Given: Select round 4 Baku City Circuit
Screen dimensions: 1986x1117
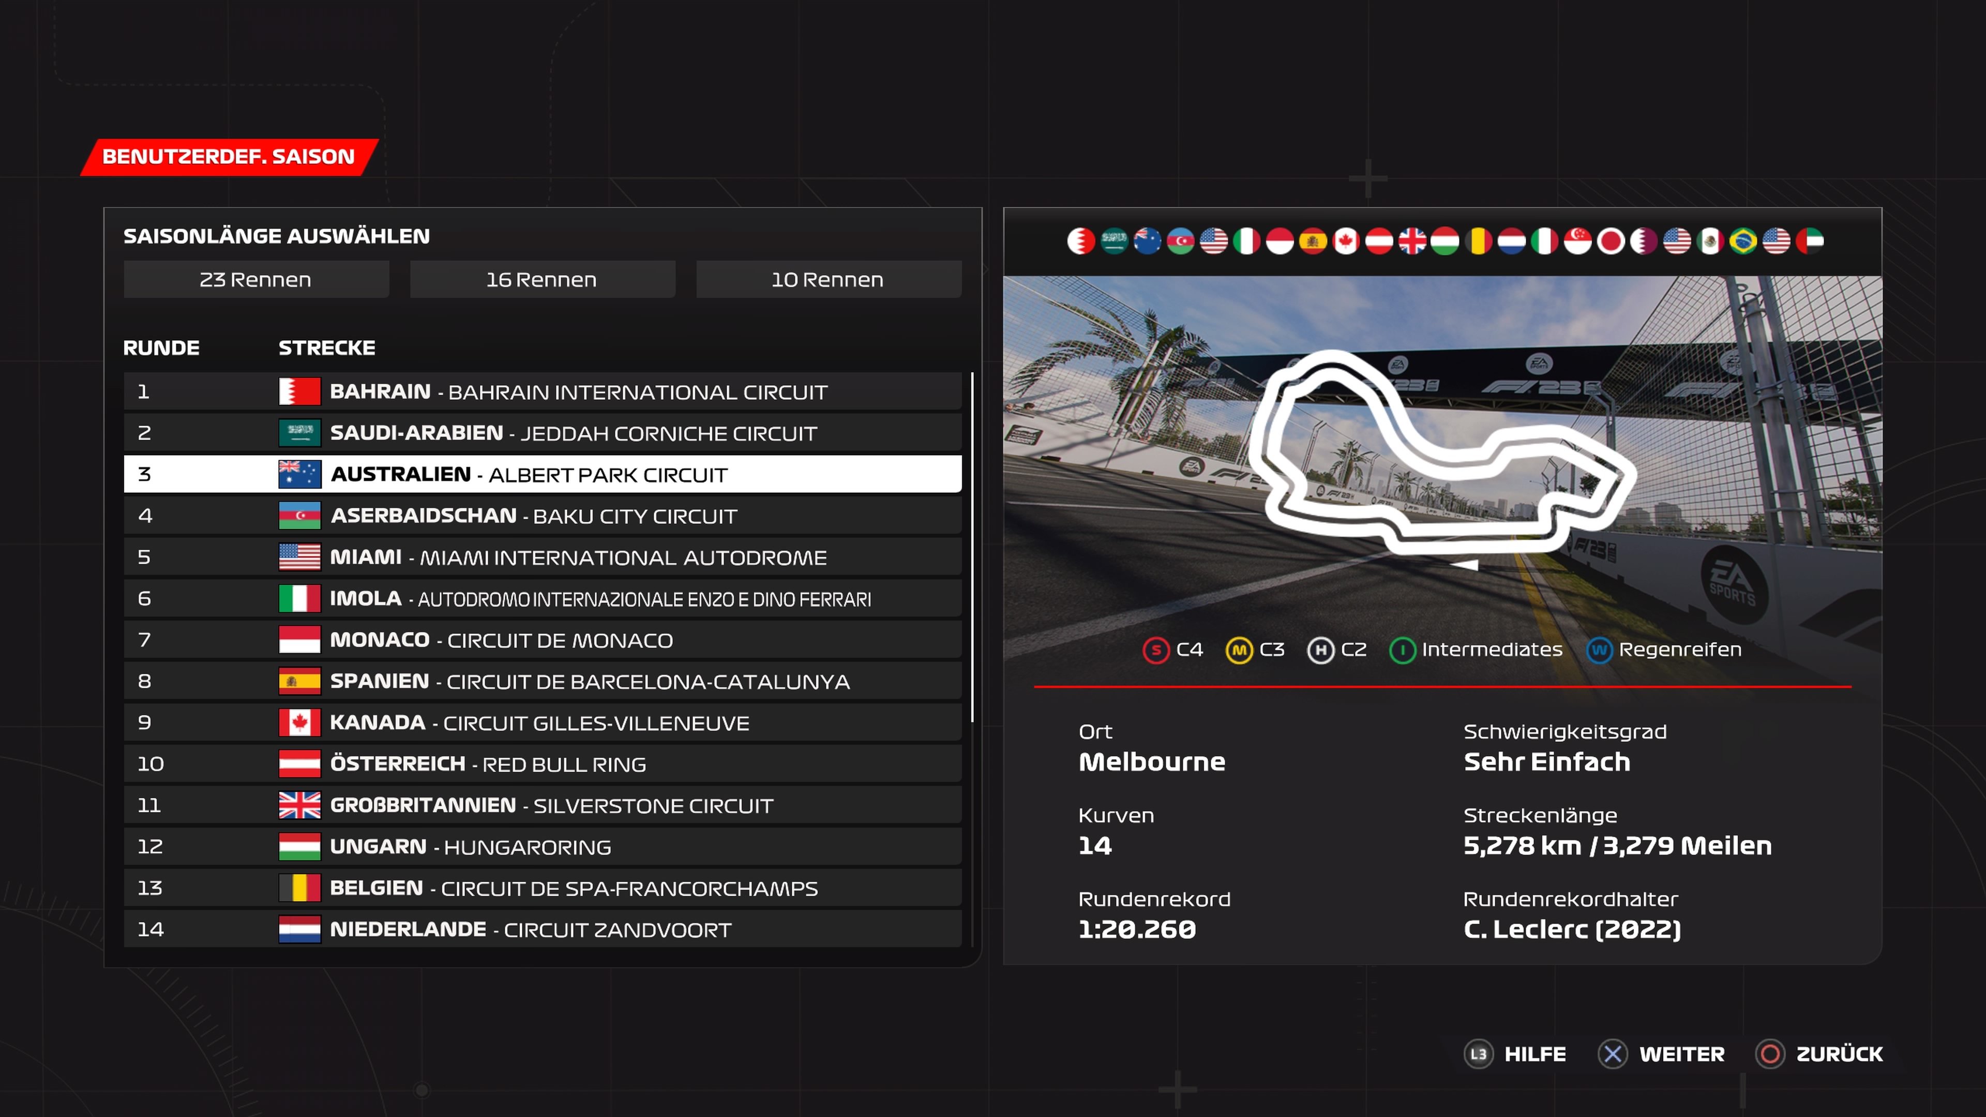Looking at the screenshot, I should (543, 516).
